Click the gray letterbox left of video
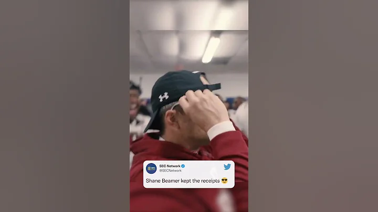This screenshot has height=212, width=378. pyautogui.click(x=65, y=106)
